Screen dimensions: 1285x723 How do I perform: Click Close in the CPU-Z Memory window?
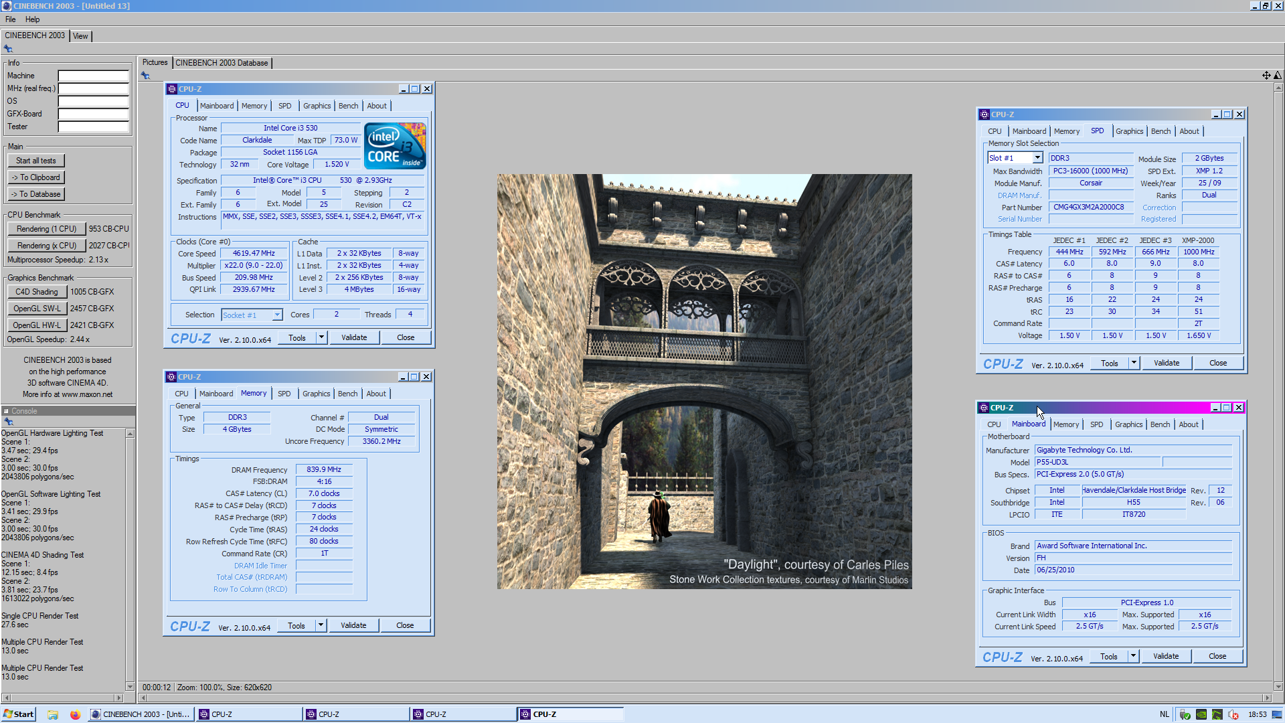[x=405, y=625]
